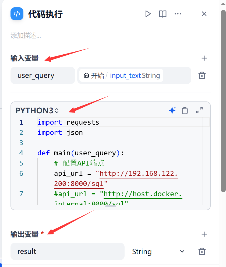Copy the code to clipboard
The width and height of the screenshot is (226, 267).
(185, 110)
